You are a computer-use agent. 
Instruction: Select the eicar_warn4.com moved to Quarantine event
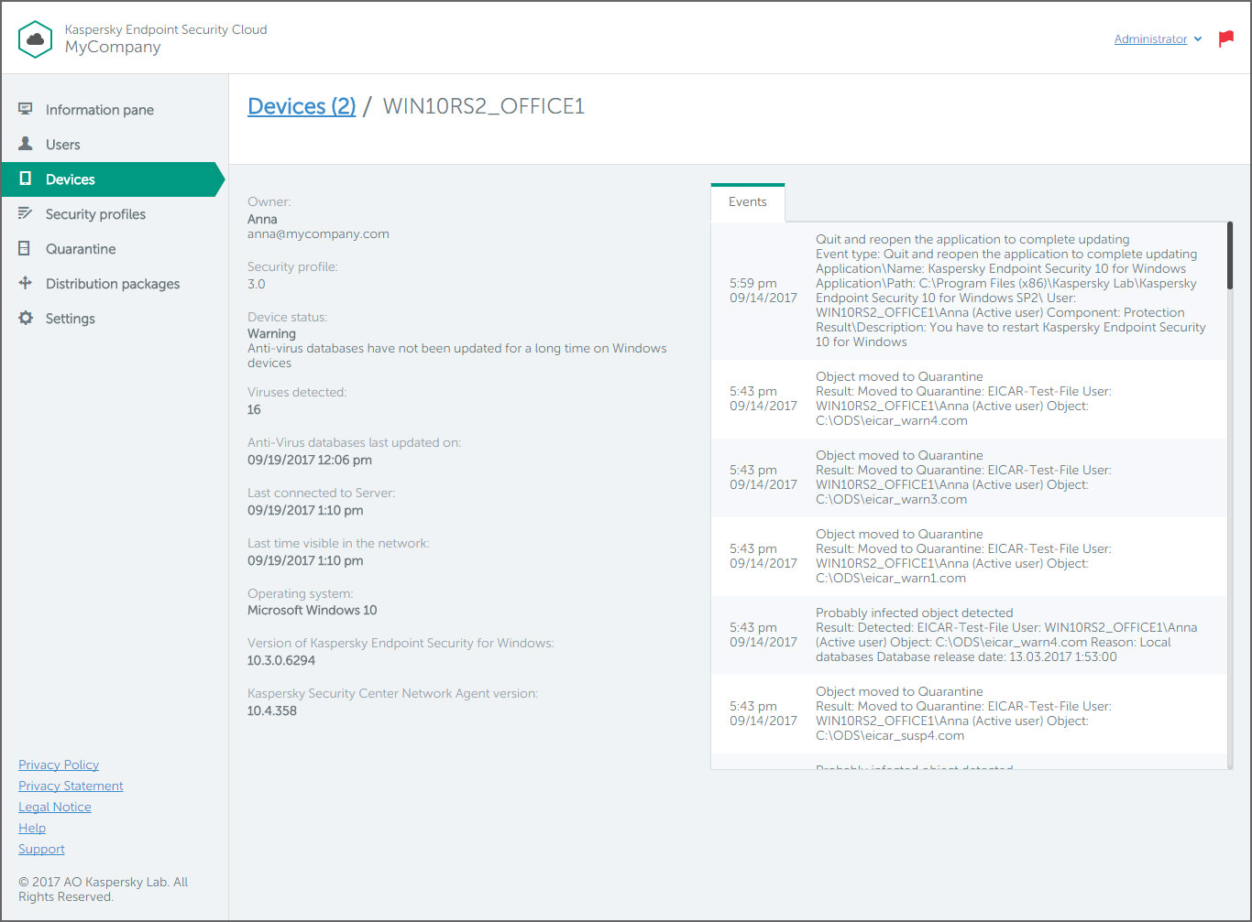(x=969, y=398)
